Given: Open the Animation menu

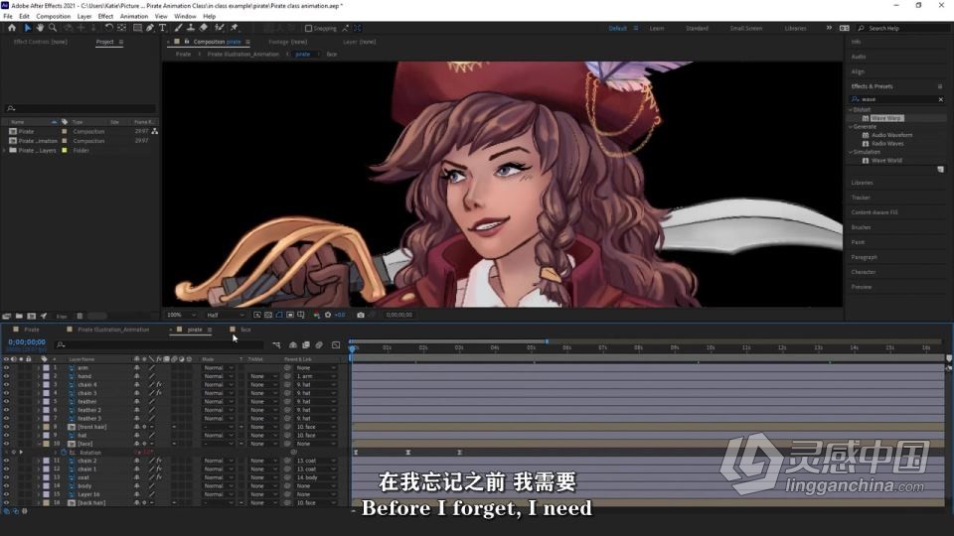Looking at the screenshot, I should click(x=134, y=17).
